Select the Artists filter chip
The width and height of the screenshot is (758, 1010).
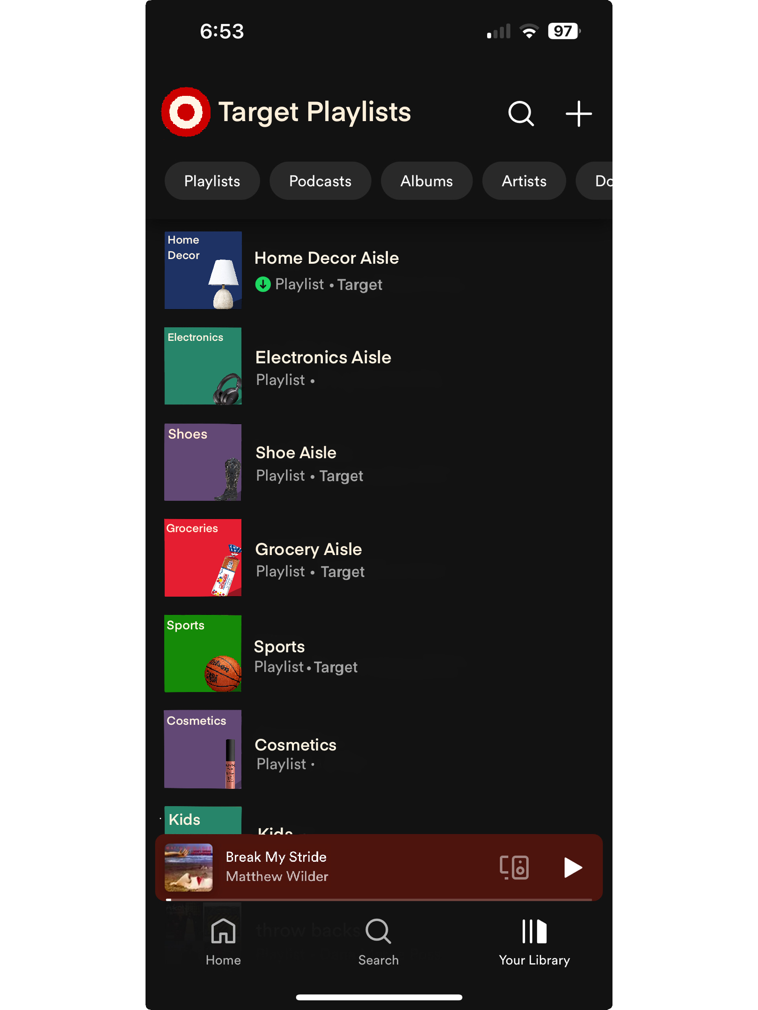pos(524,181)
